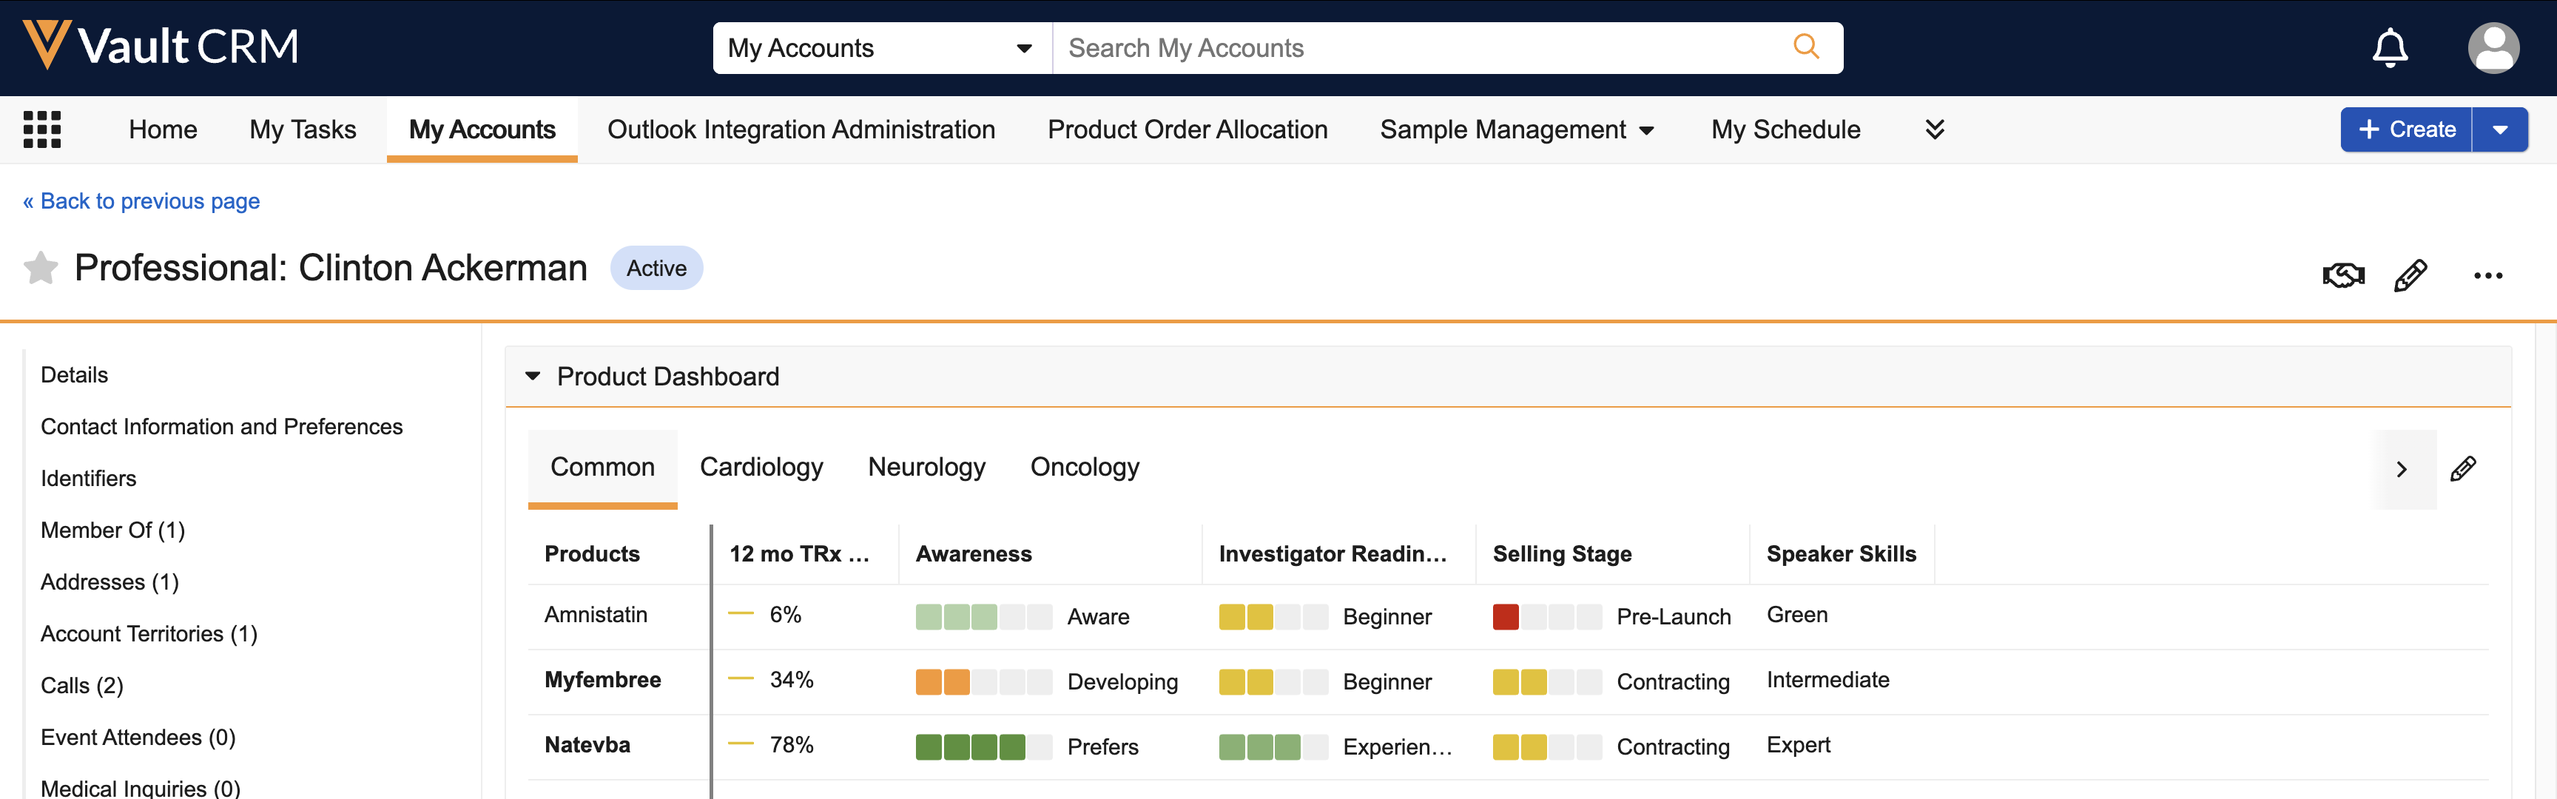Click the Vault CRM logo

click(160, 46)
